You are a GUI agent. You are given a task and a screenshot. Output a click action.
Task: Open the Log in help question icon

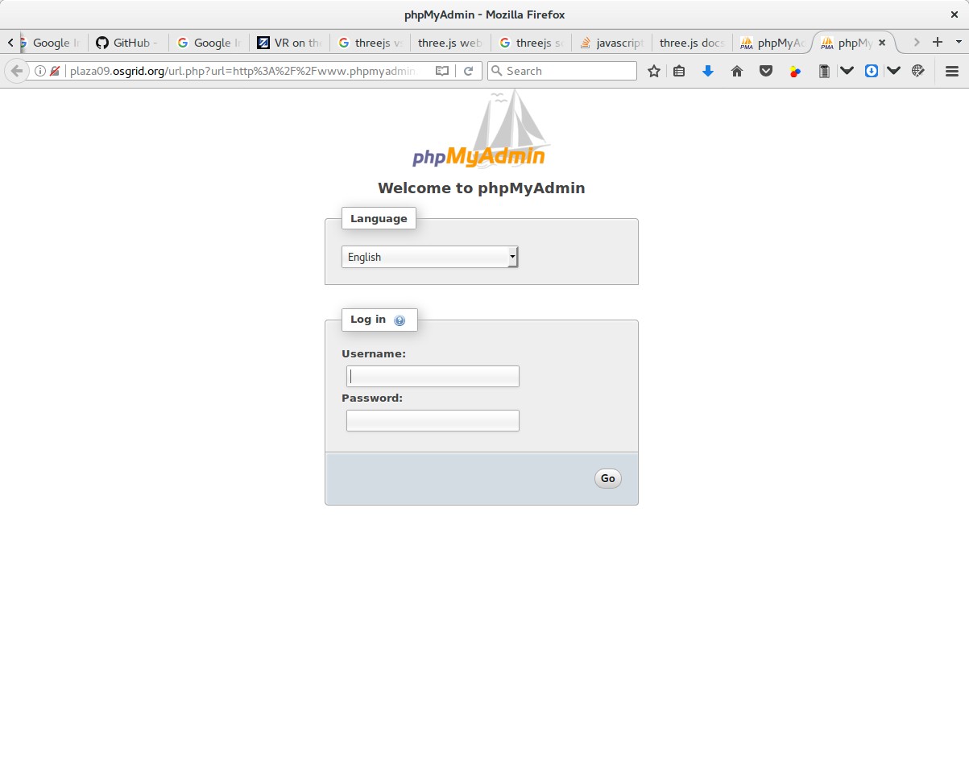coord(400,320)
